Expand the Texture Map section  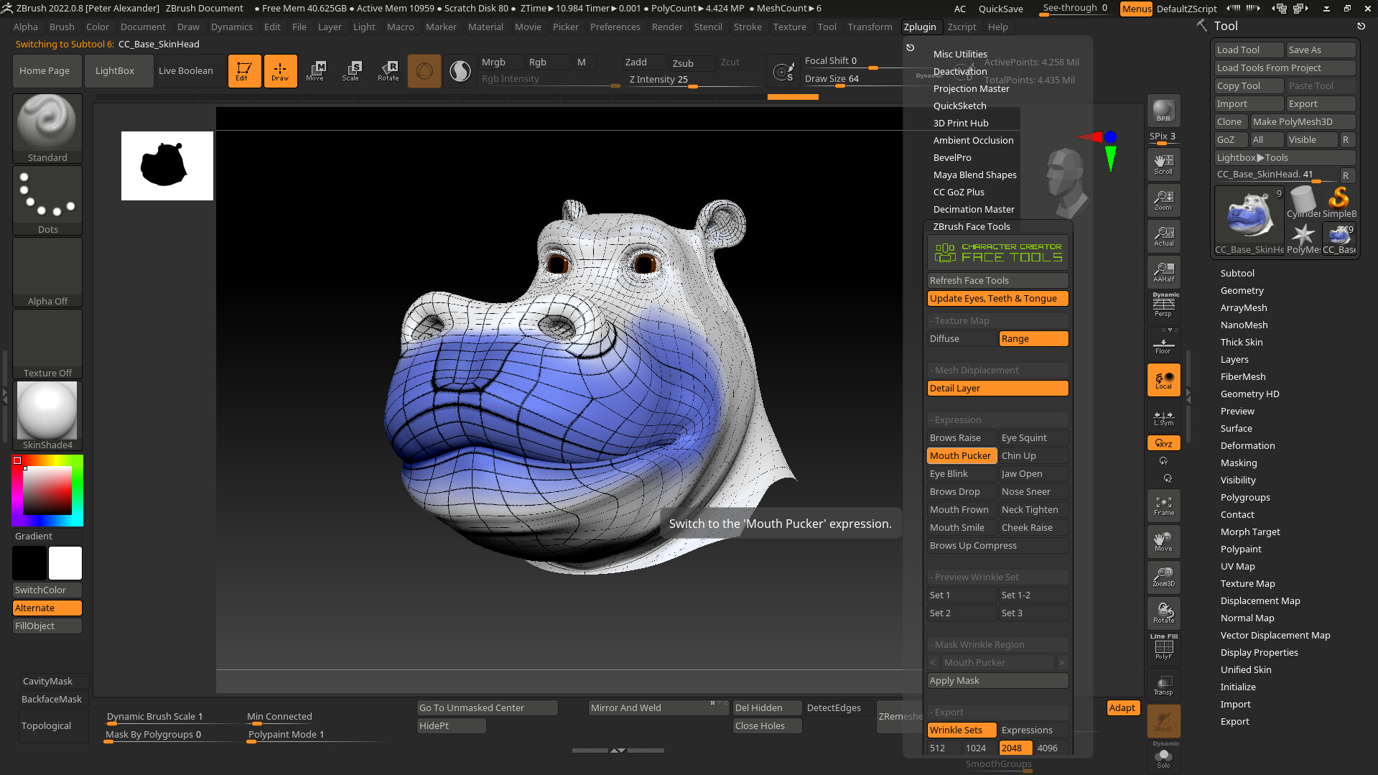point(1247,583)
